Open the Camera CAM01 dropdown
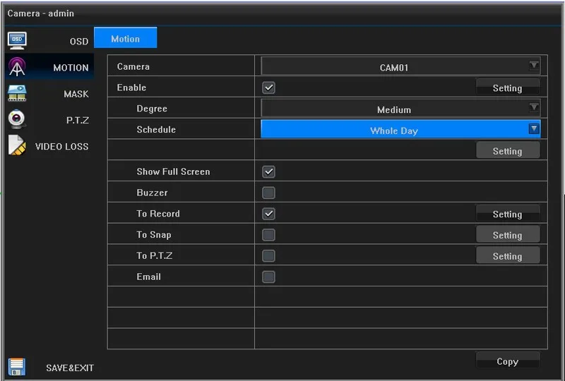Image resolution: width=565 pixels, height=381 pixels. click(x=400, y=66)
